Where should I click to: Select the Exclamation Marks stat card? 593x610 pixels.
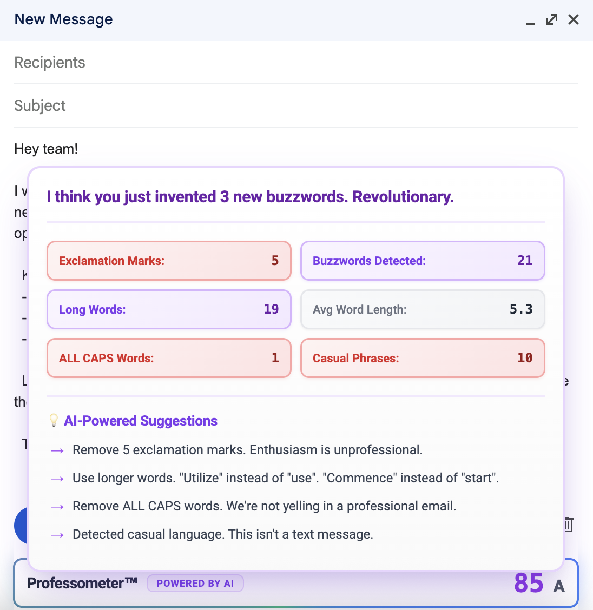pos(169,261)
